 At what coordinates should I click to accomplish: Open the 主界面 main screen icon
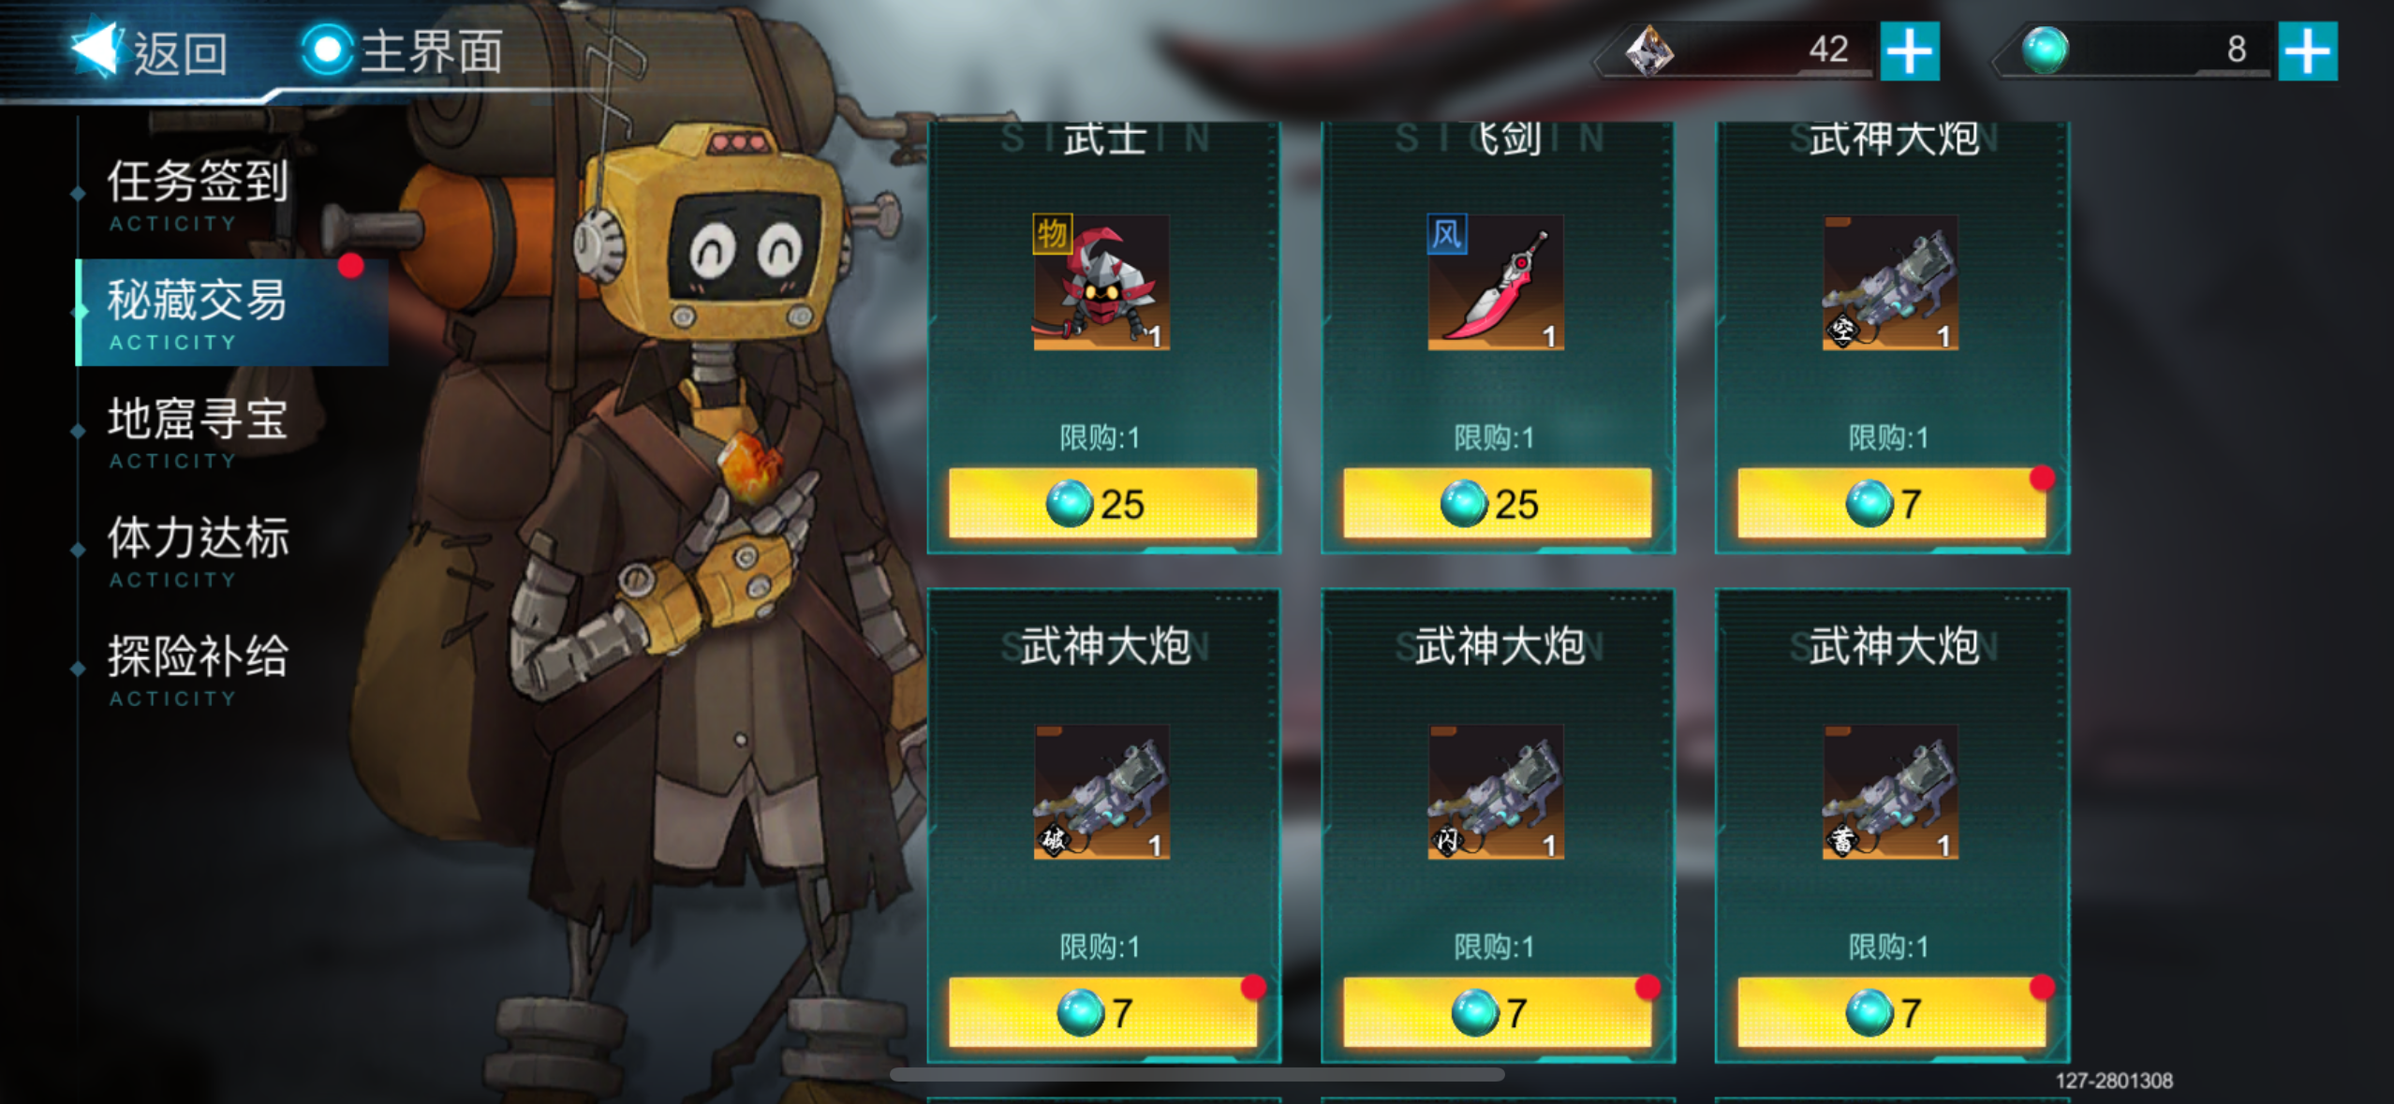327,51
